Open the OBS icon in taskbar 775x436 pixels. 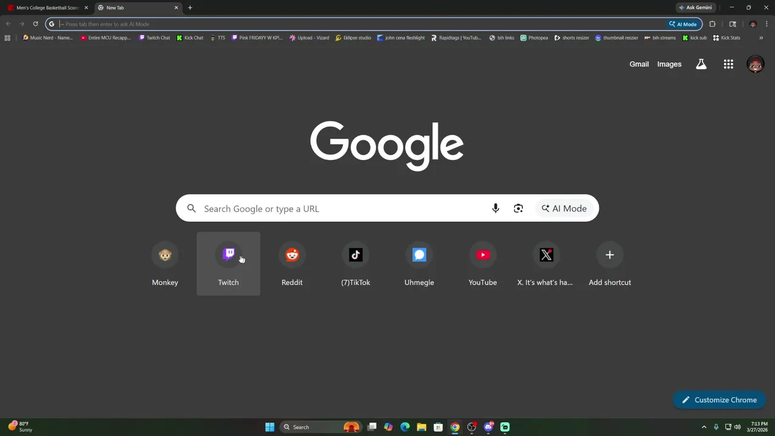point(472,427)
